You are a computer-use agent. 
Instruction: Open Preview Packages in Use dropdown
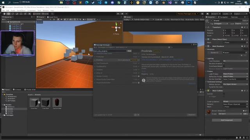click(187, 14)
